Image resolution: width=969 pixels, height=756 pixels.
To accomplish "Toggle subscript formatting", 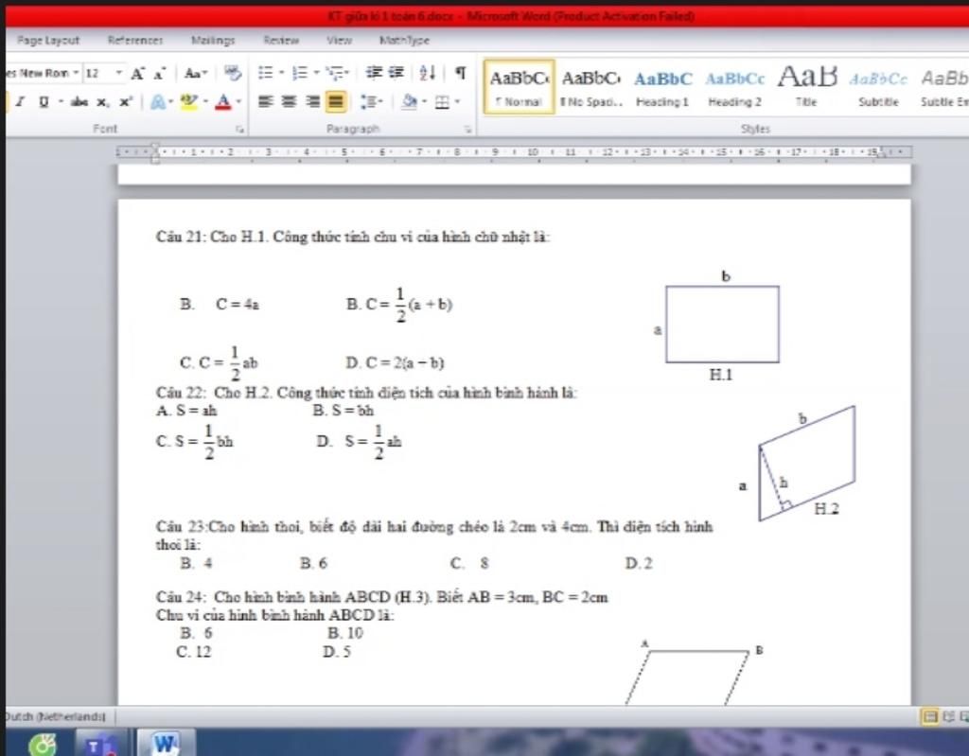I will pyautogui.click(x=102, y=102).
